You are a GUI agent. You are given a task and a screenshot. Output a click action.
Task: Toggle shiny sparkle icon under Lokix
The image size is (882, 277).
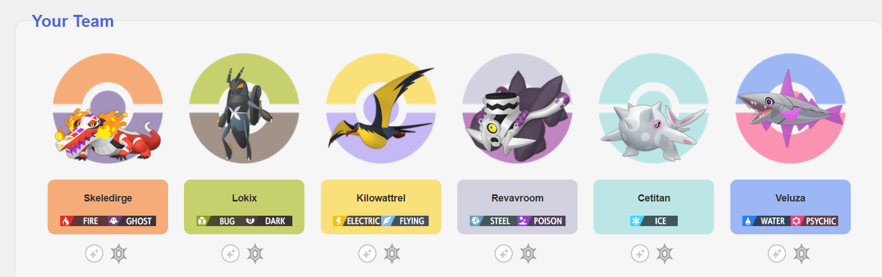click(230, 253)
